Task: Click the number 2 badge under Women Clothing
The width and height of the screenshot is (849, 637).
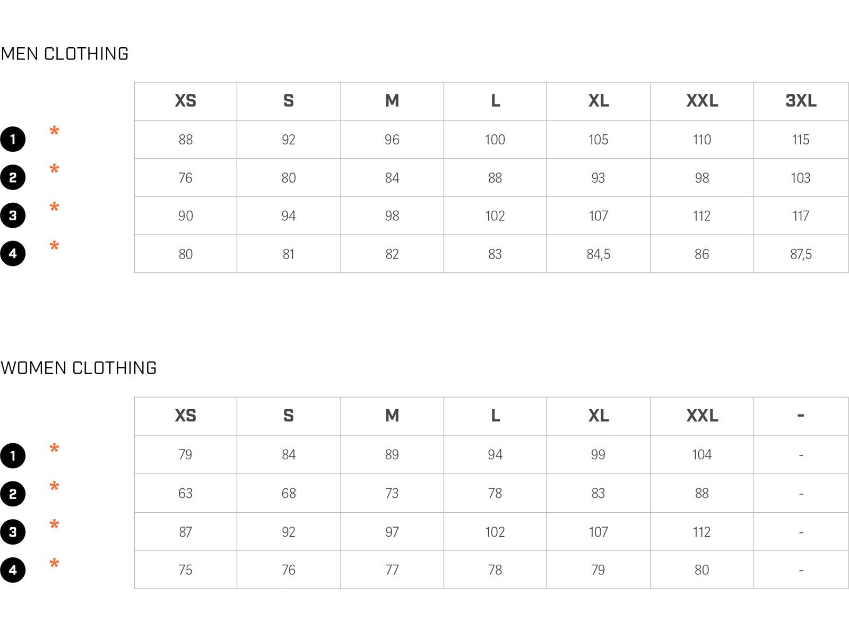Action: (x=13, y=494)
